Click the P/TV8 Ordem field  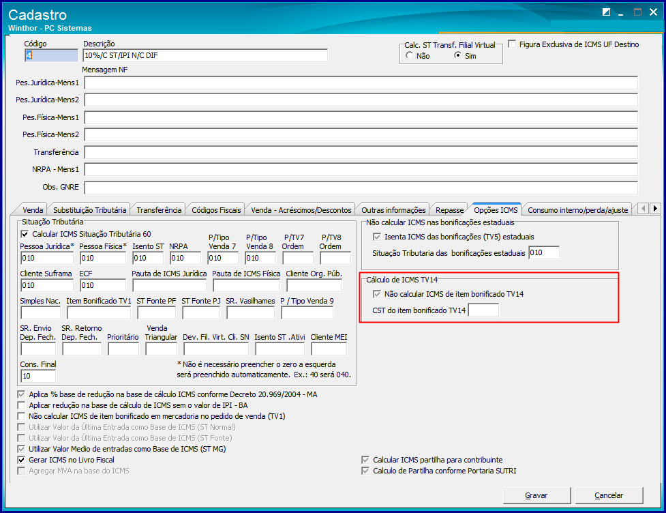335,258
